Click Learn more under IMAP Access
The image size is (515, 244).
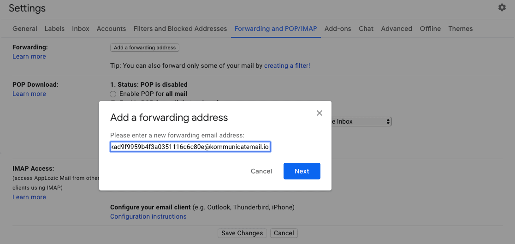pyautogui.click(x=29, y=197)
